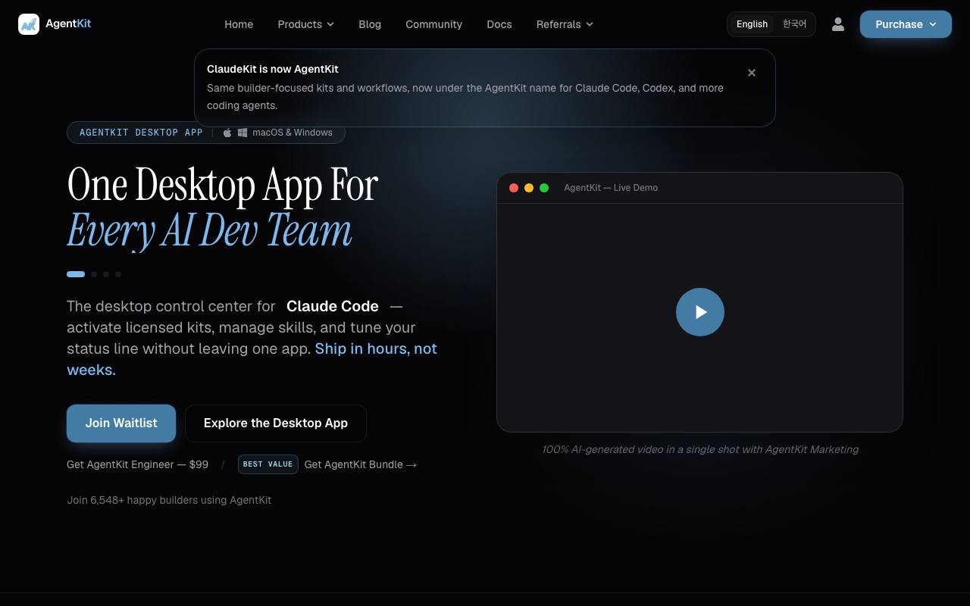Click the AGENTKIT DESKTOP APP badge label

coord(141,133)
